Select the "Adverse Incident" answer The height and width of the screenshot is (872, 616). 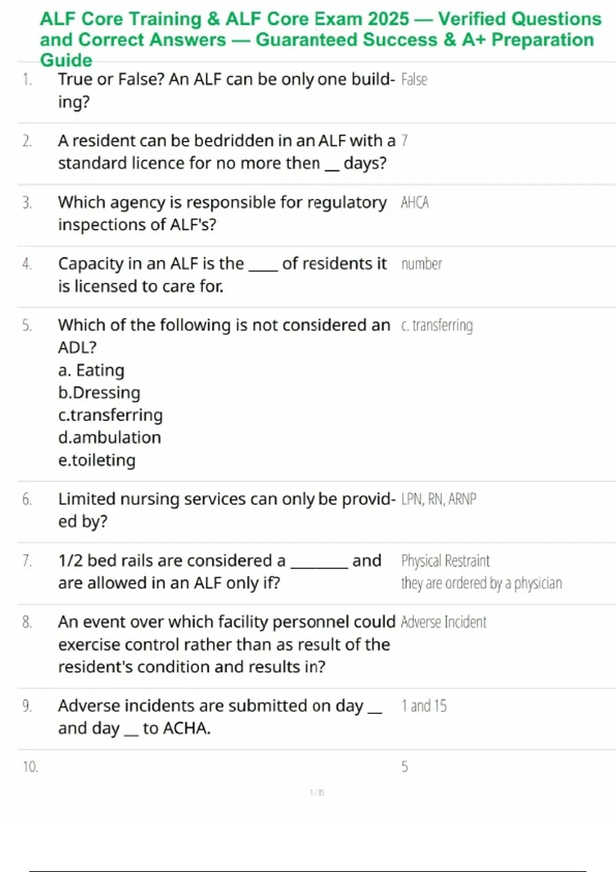pyautogui.click(x=443, y=622)
